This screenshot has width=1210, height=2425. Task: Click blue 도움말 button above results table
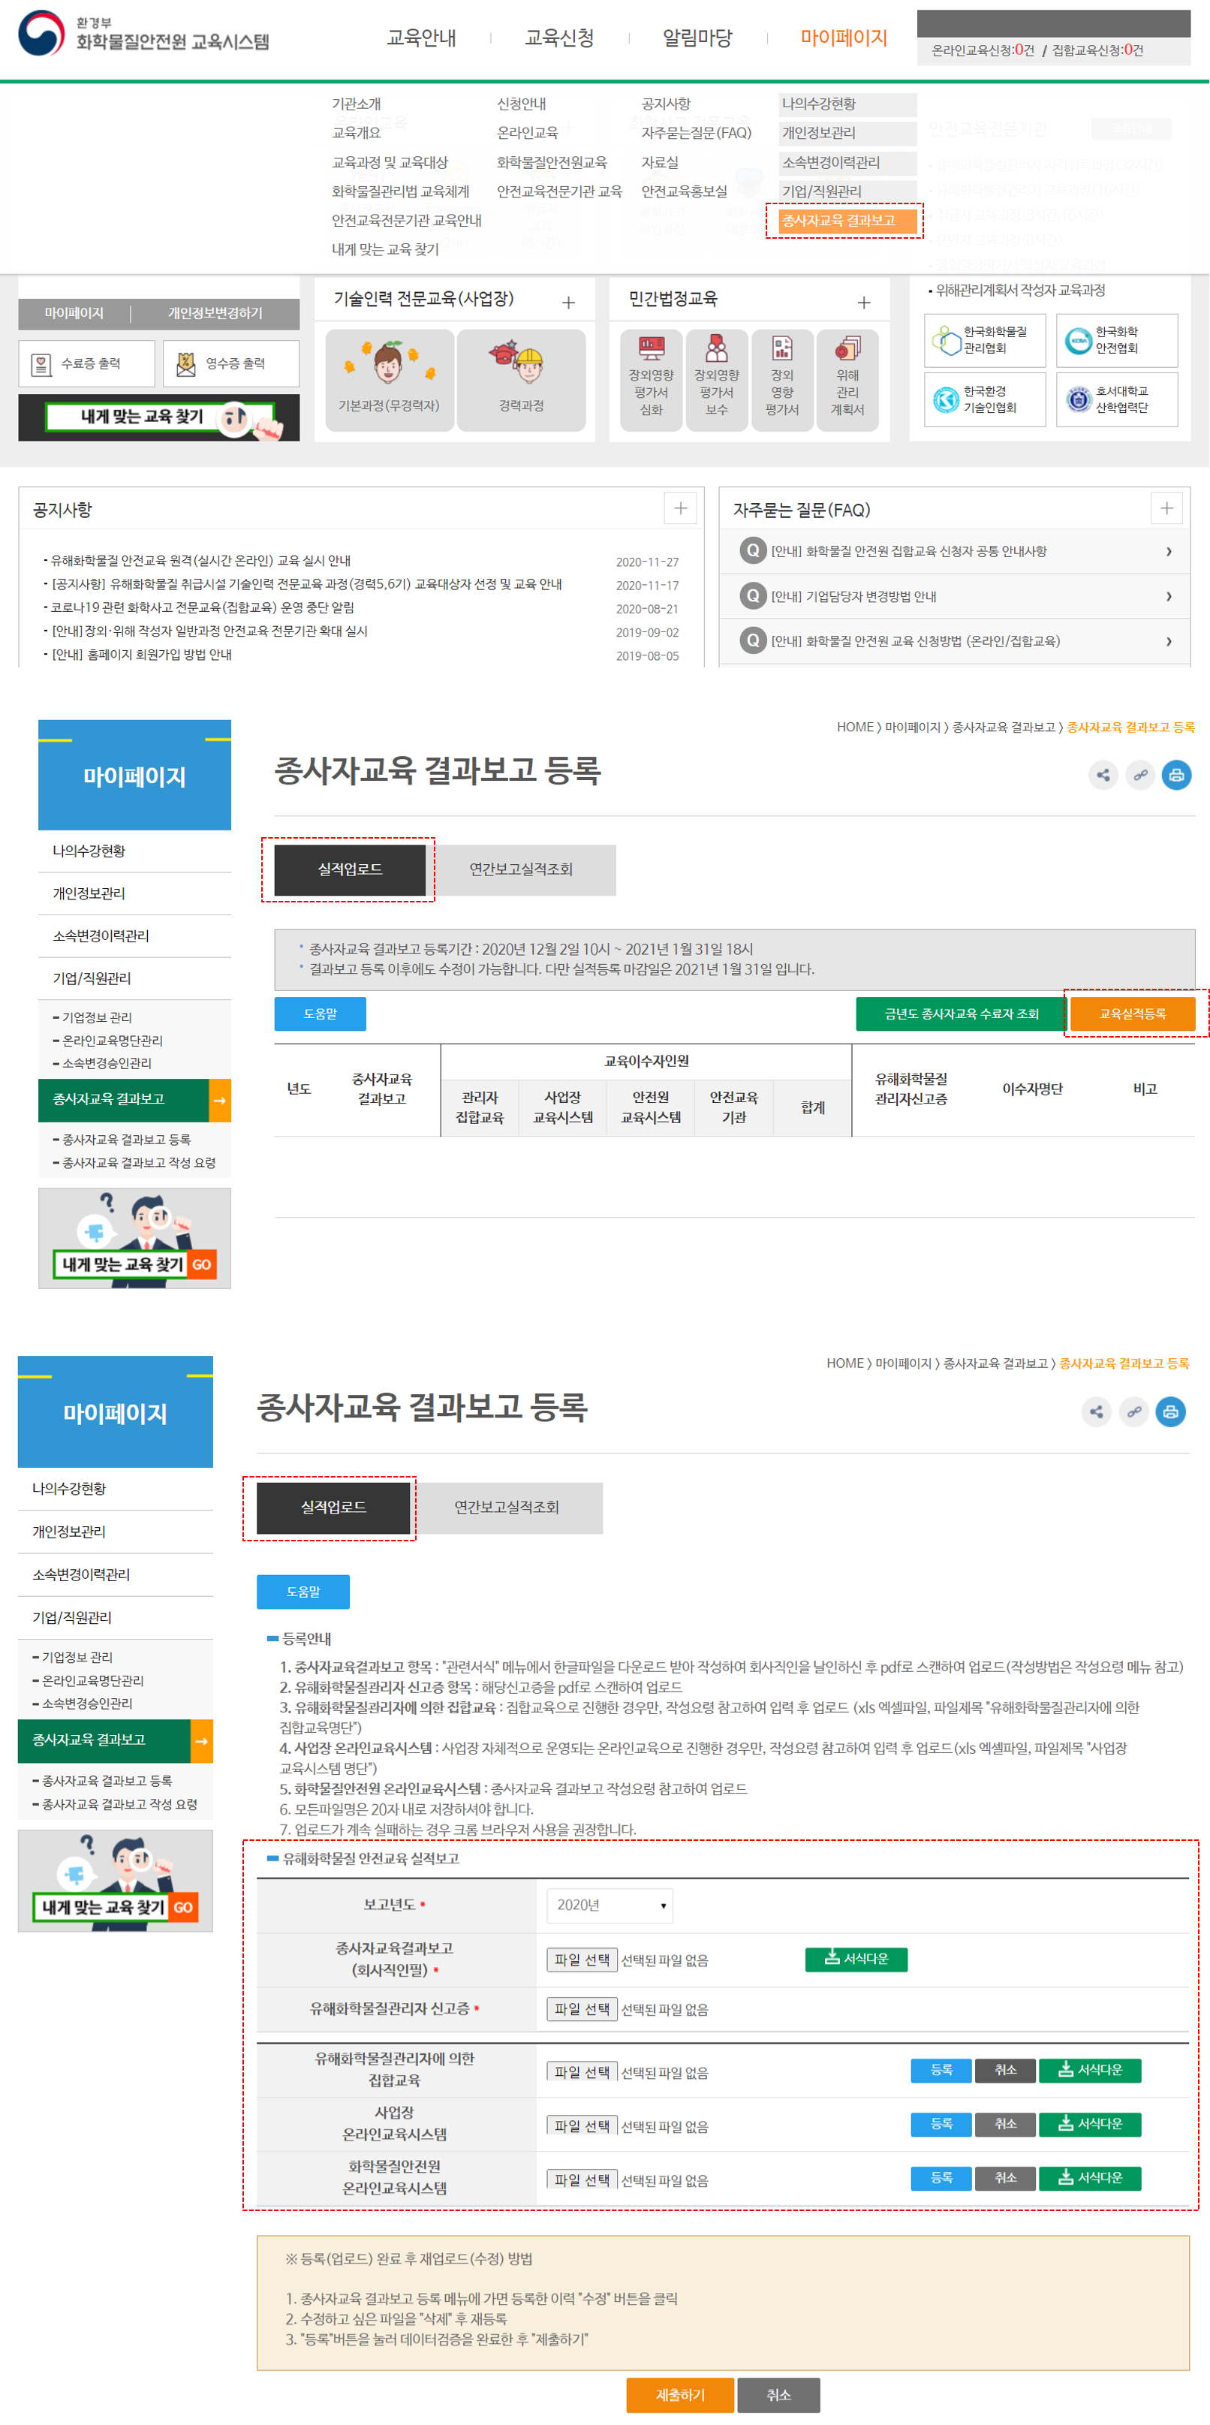coord(320,1014)
